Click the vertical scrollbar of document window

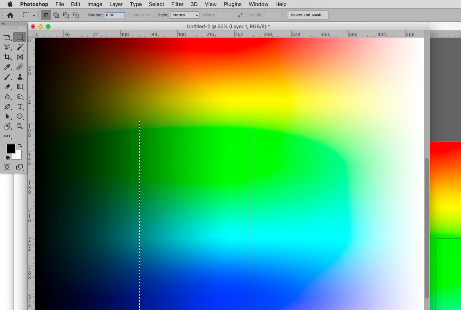(x=427, y=228)
